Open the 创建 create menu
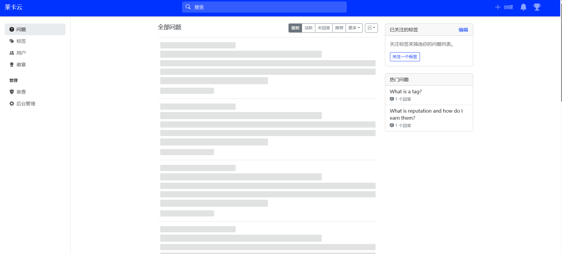This screenshot has height=254, width=562. tap(504, 7)
